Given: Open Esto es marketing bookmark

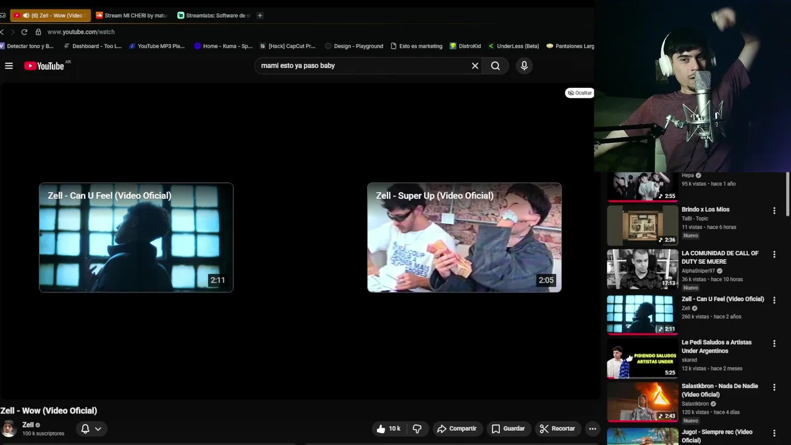Looking at the screenshot, I should coord(417,46).
